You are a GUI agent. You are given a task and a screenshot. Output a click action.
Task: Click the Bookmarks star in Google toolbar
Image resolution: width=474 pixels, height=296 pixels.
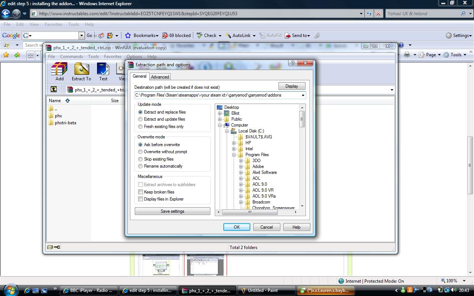(128, 36)
